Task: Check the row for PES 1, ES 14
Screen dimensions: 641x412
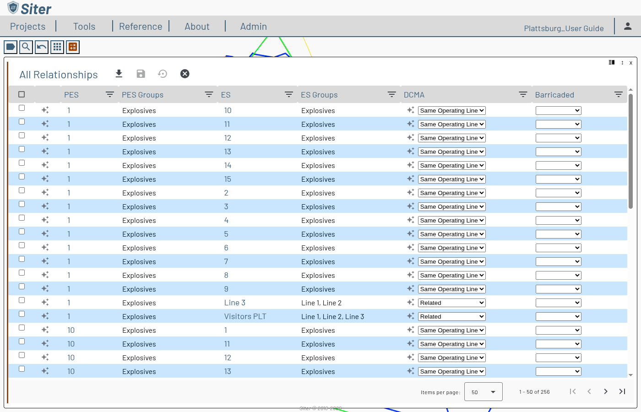Action: click(22, 163)
